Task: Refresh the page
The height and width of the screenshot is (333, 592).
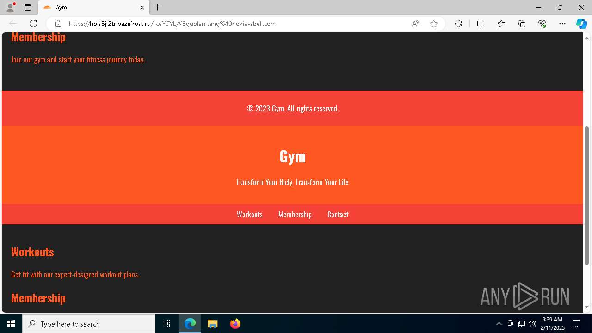Action: [33, 24]
